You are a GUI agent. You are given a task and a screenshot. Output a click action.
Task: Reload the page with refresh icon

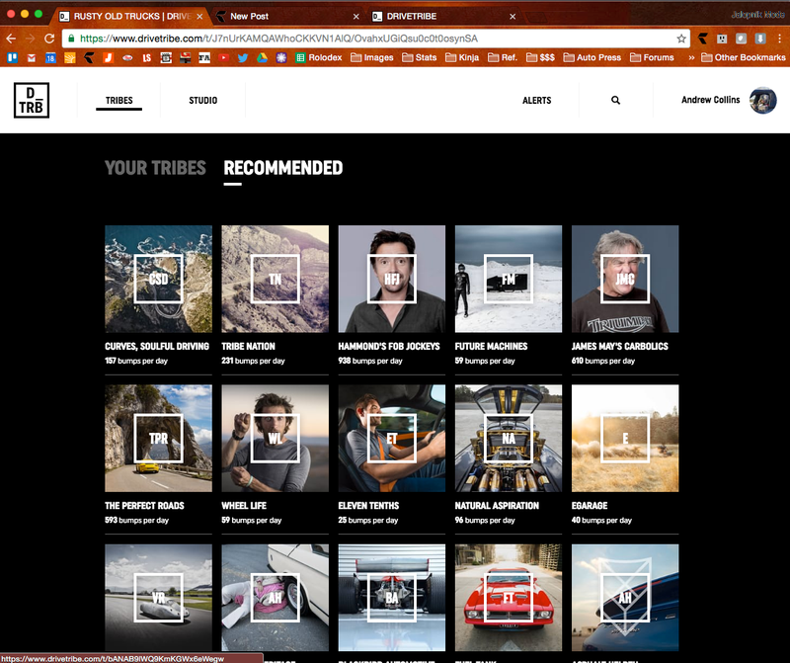pos(49,39)
